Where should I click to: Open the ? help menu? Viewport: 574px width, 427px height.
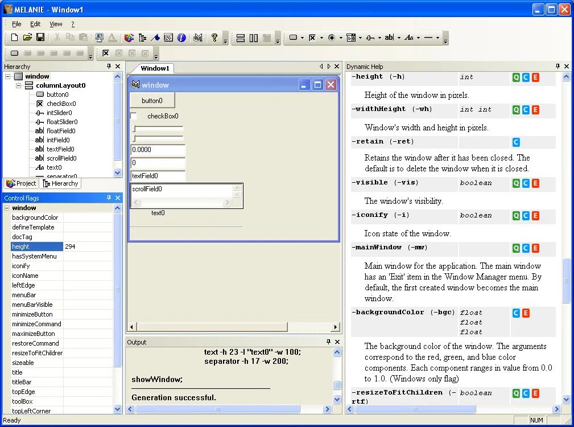(x=72, y=24)
